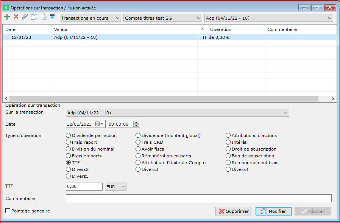Click Adp (04/11/22 - 10) table cell

(x=125, y=37)
